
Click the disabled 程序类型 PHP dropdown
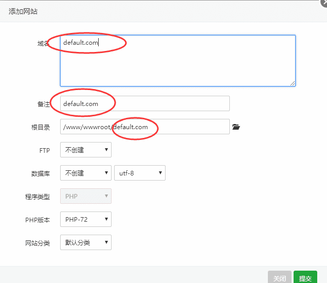pyautogui.click(x=85, y=196)
